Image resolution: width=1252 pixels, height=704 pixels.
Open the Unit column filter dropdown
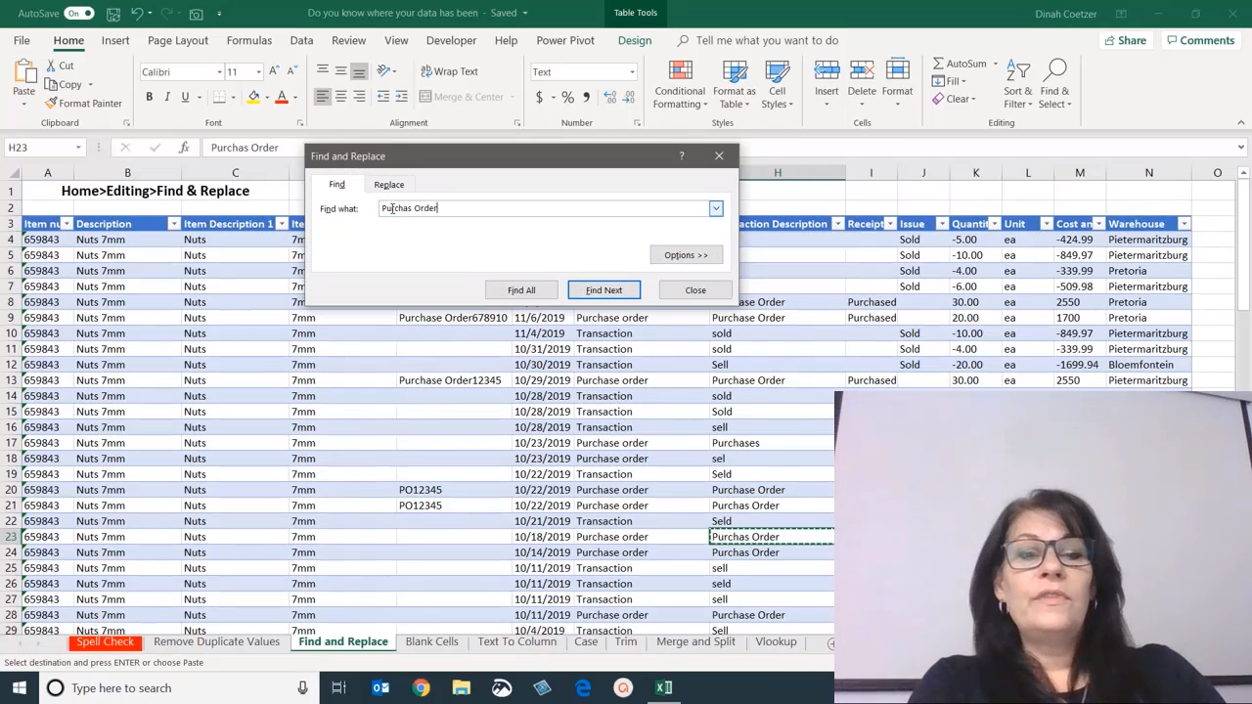pos(1046,224)
